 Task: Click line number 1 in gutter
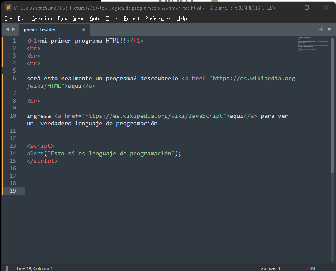click(14, 41)
